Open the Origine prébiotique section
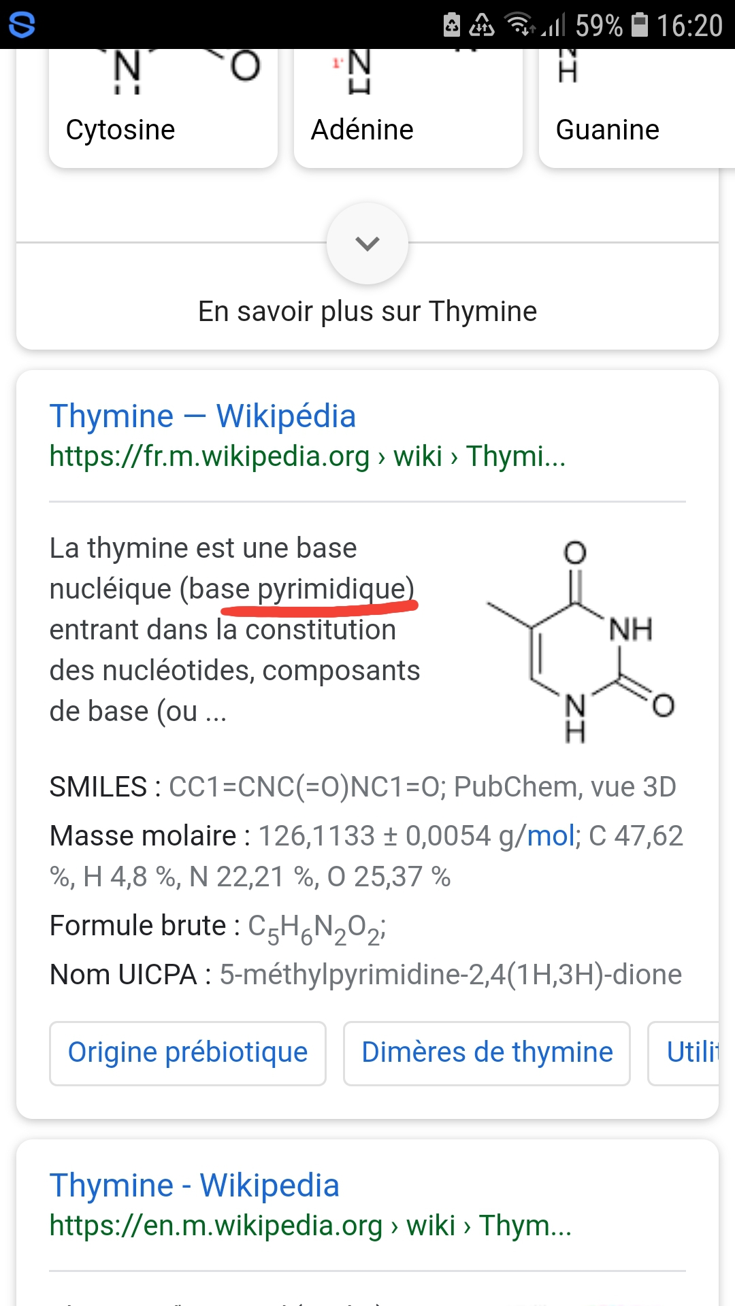The width and height of the screenshot is (735, 1306). (x=188, y=1053)
